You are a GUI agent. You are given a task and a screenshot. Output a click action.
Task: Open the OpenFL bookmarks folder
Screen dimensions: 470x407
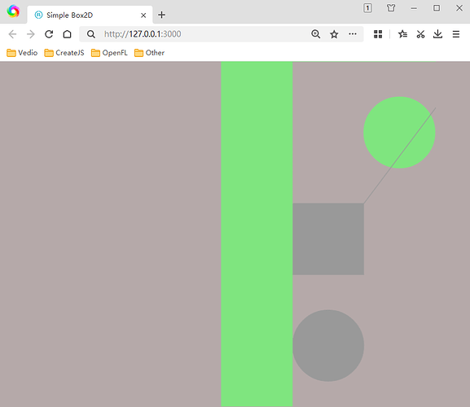pos(109,53)
